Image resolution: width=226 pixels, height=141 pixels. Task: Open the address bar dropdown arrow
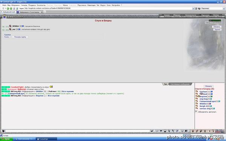coord(193,9)
